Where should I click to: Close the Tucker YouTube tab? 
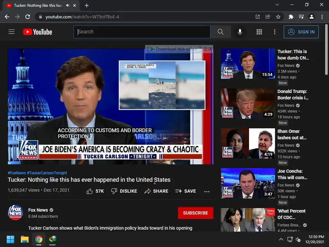point(75,5)
